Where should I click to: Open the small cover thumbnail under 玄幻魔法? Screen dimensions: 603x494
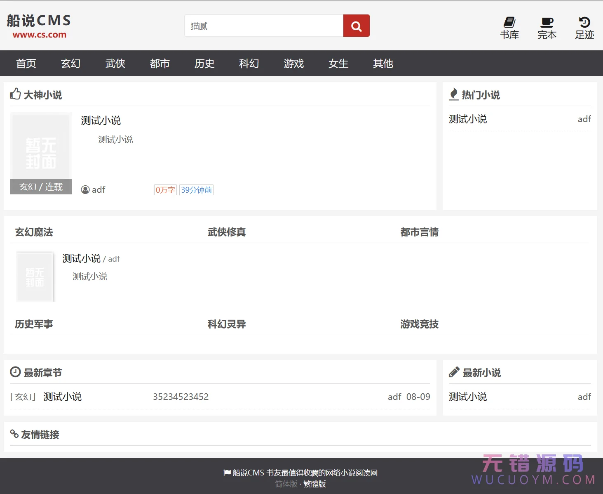point(35,277)
